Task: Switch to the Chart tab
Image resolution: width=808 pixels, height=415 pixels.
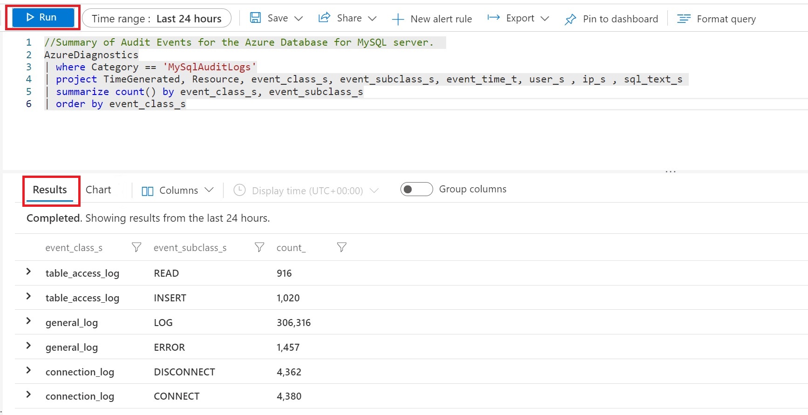Action: (x=98, y=190)
